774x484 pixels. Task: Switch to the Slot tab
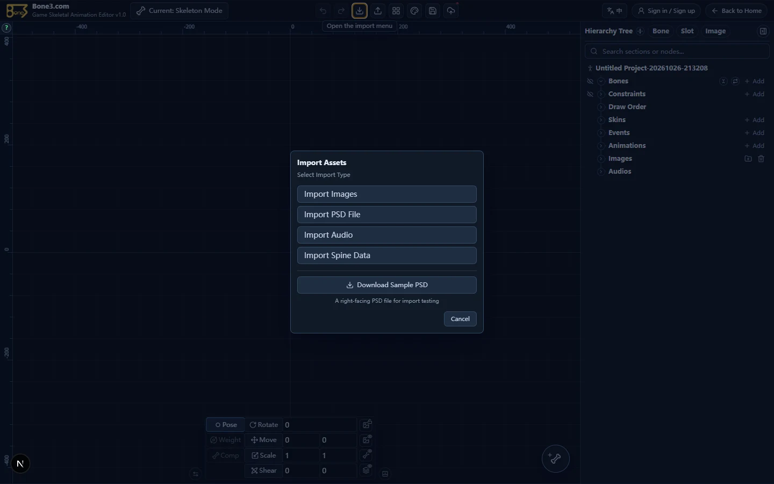click(687, 31)
